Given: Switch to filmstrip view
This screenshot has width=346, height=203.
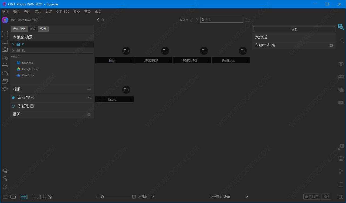Looking at the screenshot, I should 37,197.
